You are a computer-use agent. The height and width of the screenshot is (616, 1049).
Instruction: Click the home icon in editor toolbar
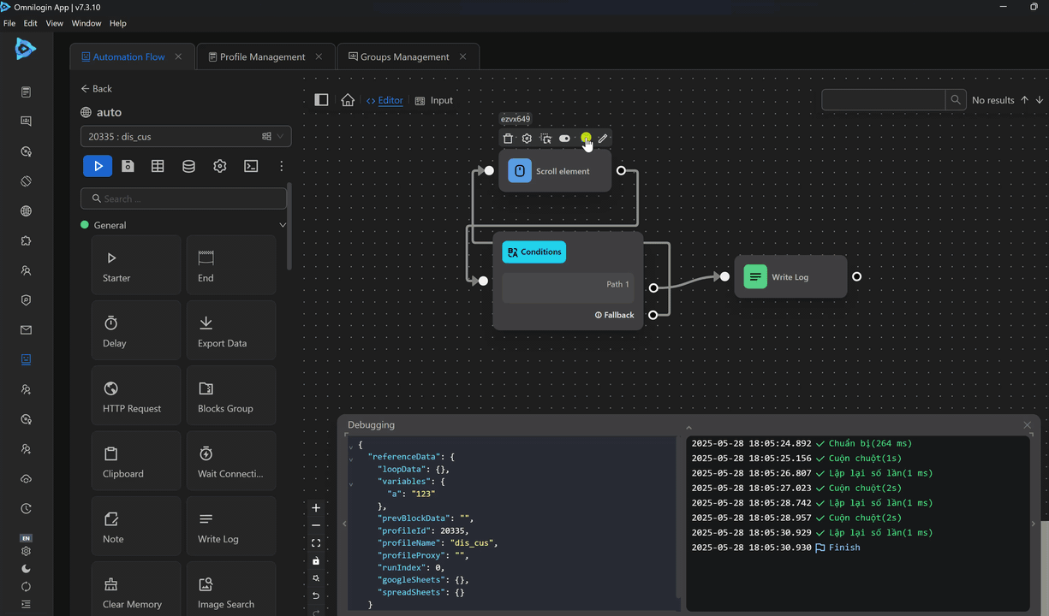(x=348, y=100)
